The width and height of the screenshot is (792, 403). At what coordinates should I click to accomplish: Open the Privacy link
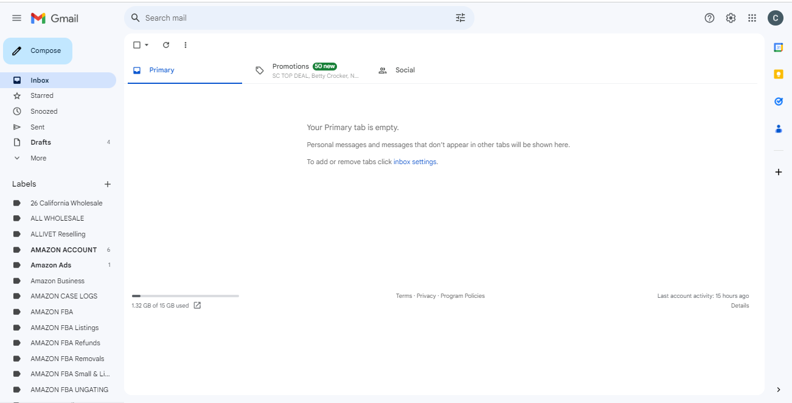[426, 296]
